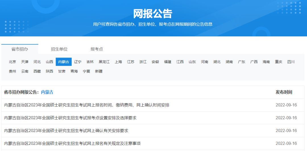Screen dimensions: 307x151
Task: Select province 北京
Action: click(12, 62)
